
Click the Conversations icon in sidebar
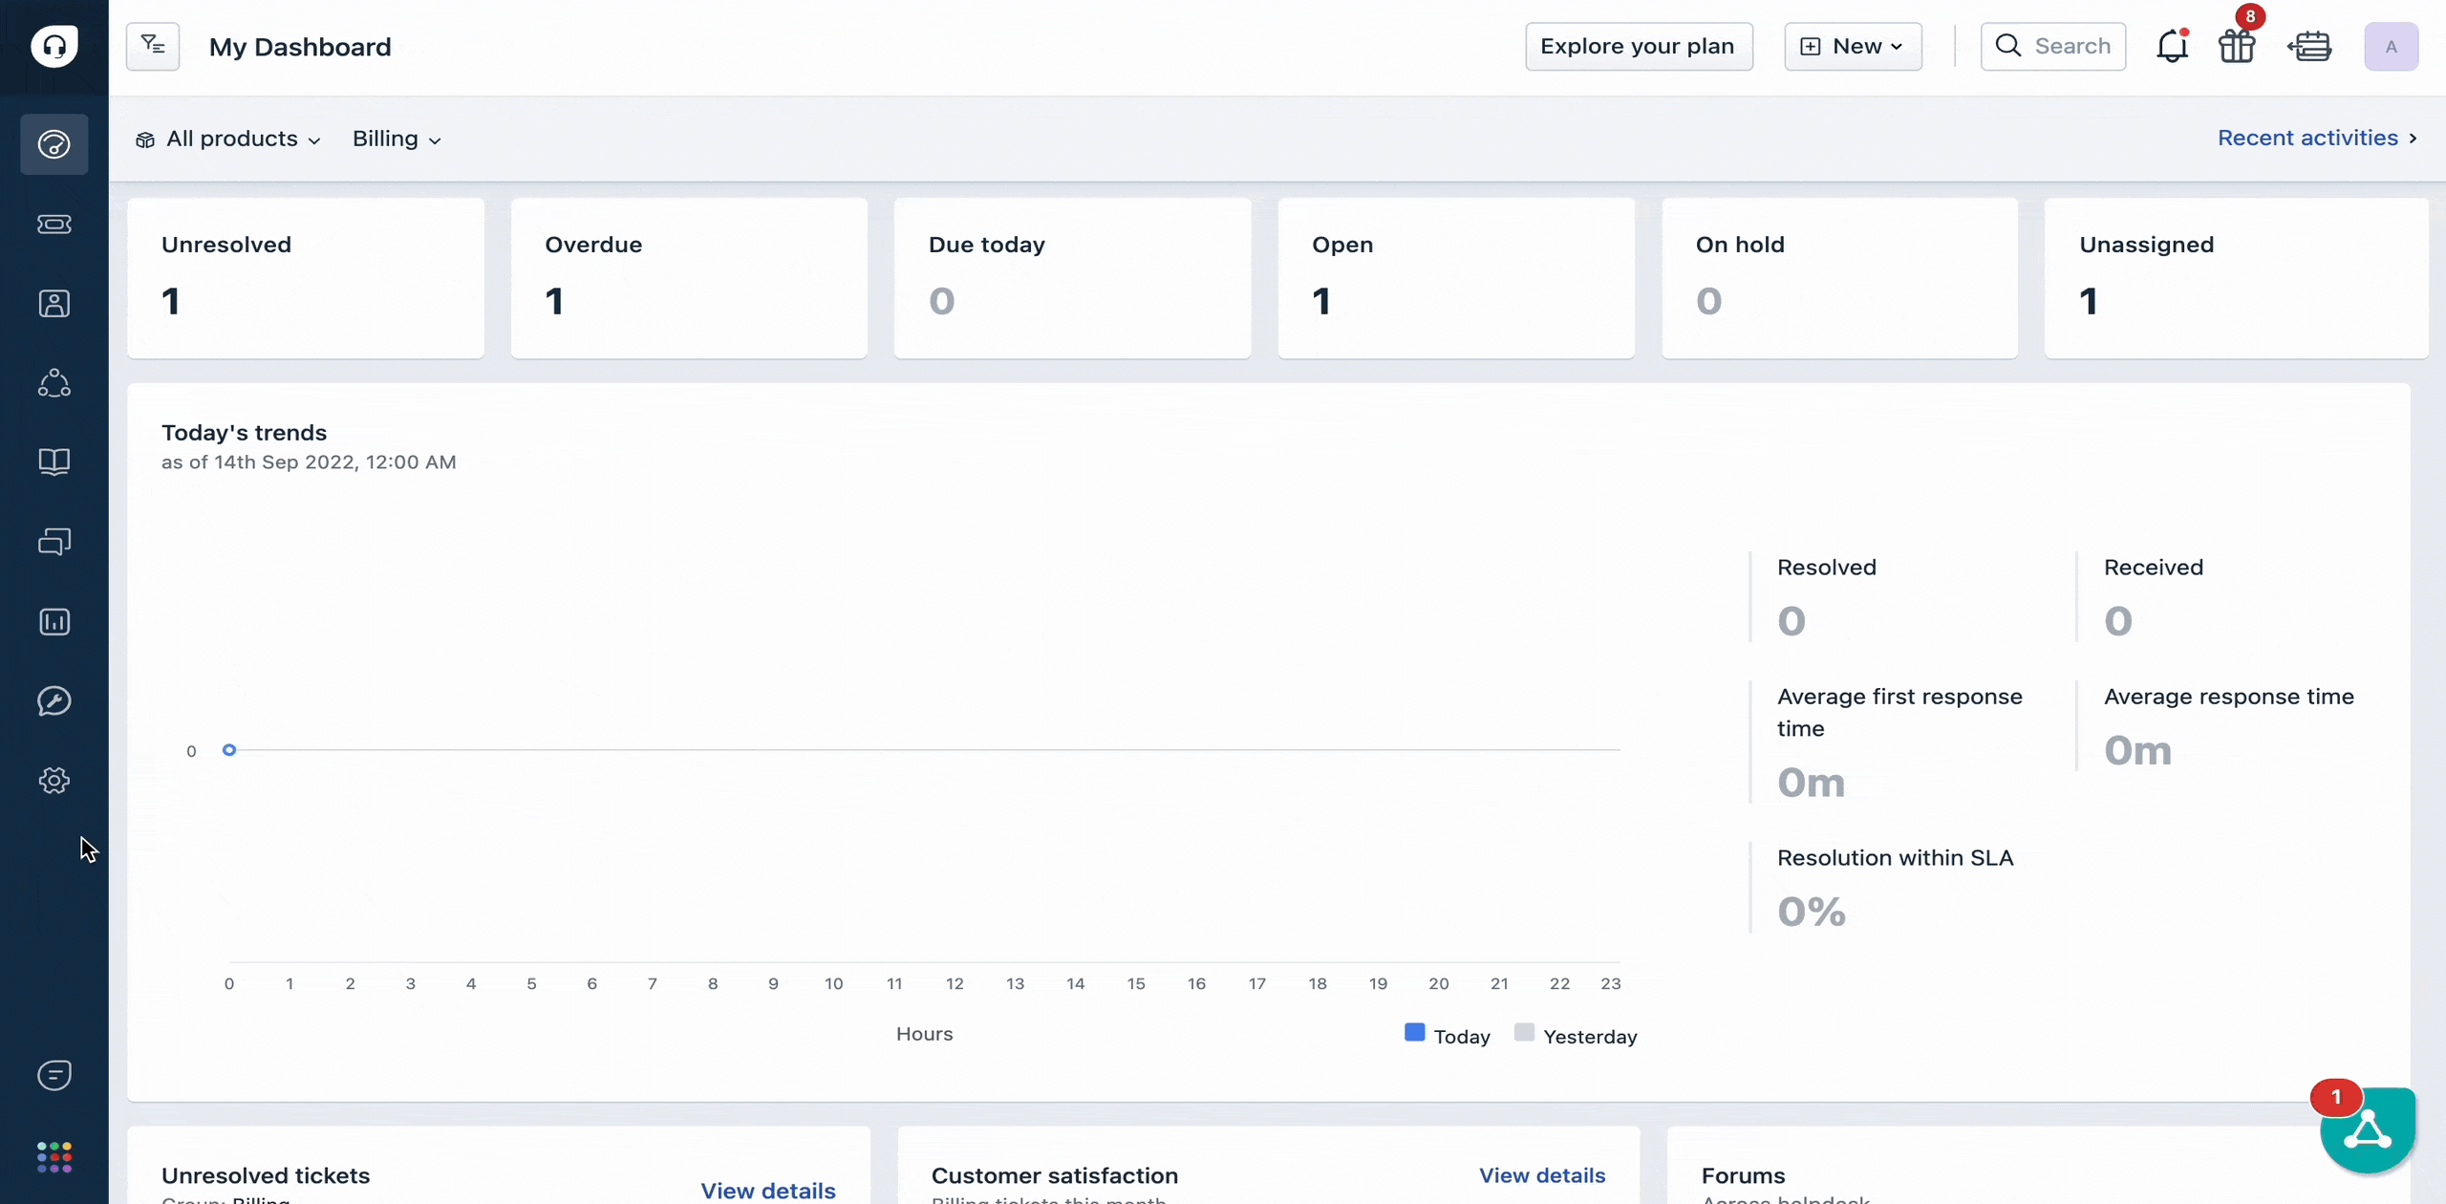[x=54, y=541]
